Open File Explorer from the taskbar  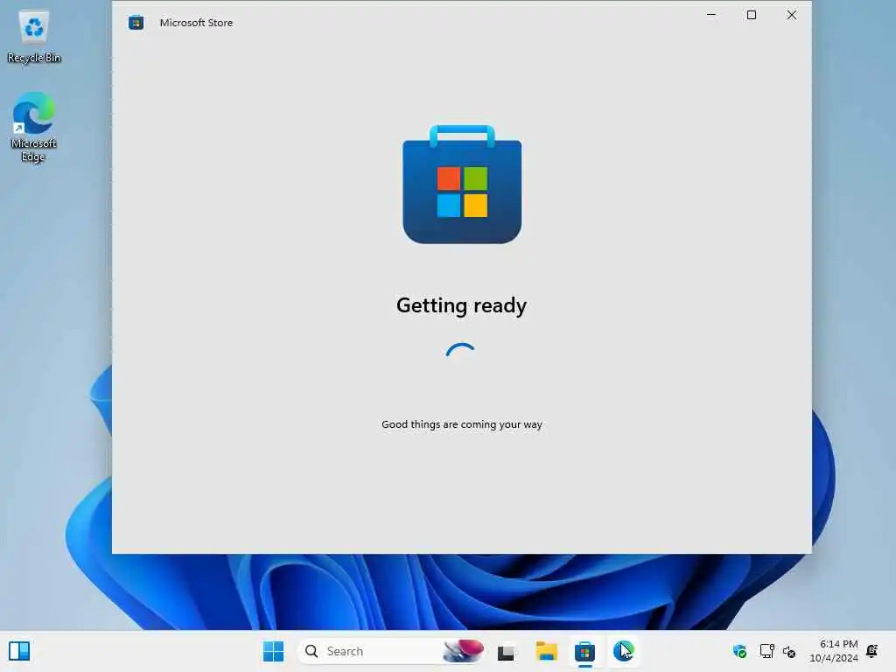pyautogui.click(x=546, y=651)
